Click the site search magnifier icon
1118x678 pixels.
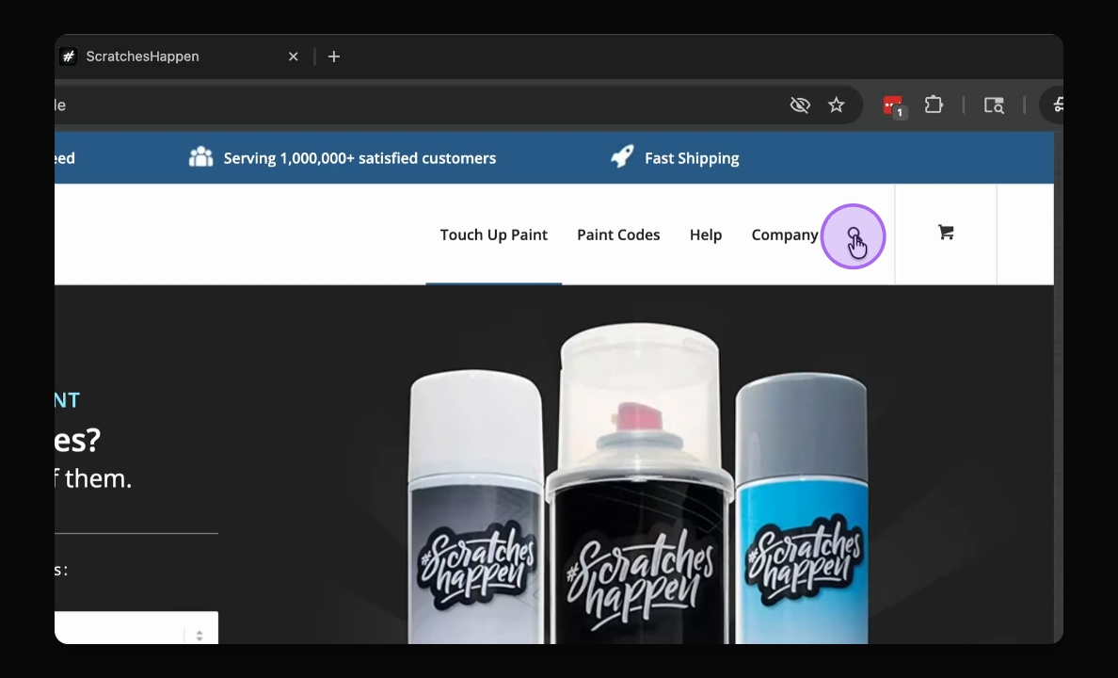coord(854,234)
